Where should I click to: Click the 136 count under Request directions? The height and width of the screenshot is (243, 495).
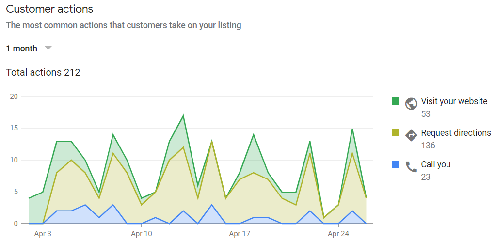428,146
